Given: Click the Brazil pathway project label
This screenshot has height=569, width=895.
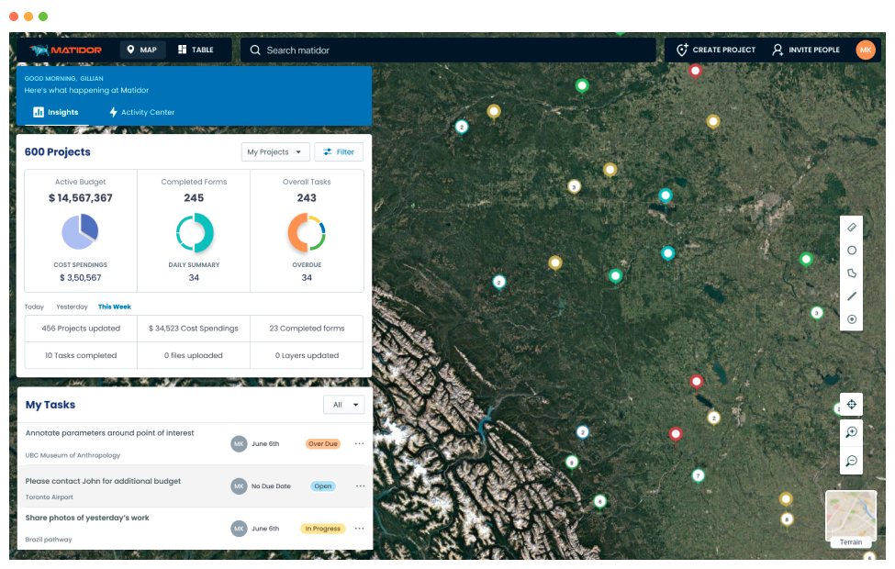Looking at the screenshot, I should [49, 540].
